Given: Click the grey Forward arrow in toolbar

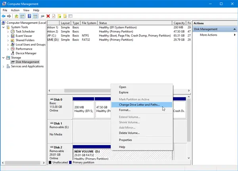Looking at the screenshot, I should click(9, 16).
